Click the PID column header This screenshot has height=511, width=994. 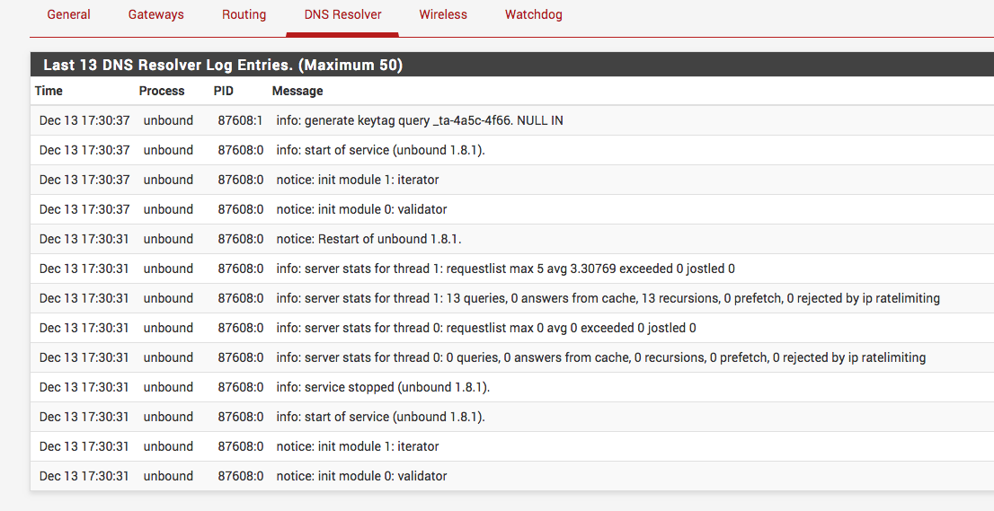(x=224, y=91)
